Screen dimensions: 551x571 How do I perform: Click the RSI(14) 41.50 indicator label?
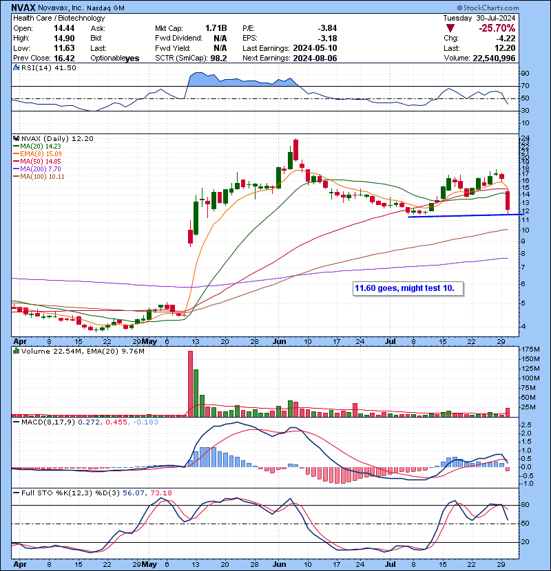[x=48, y=67]
